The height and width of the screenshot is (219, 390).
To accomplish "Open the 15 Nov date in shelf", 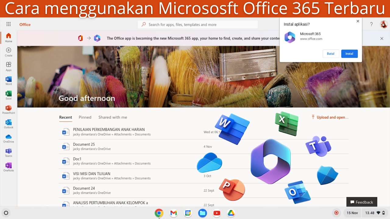I will pyautogui.click(x=352, y=213).
